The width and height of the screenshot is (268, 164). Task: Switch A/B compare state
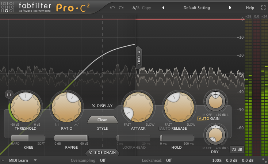[135, 8]
